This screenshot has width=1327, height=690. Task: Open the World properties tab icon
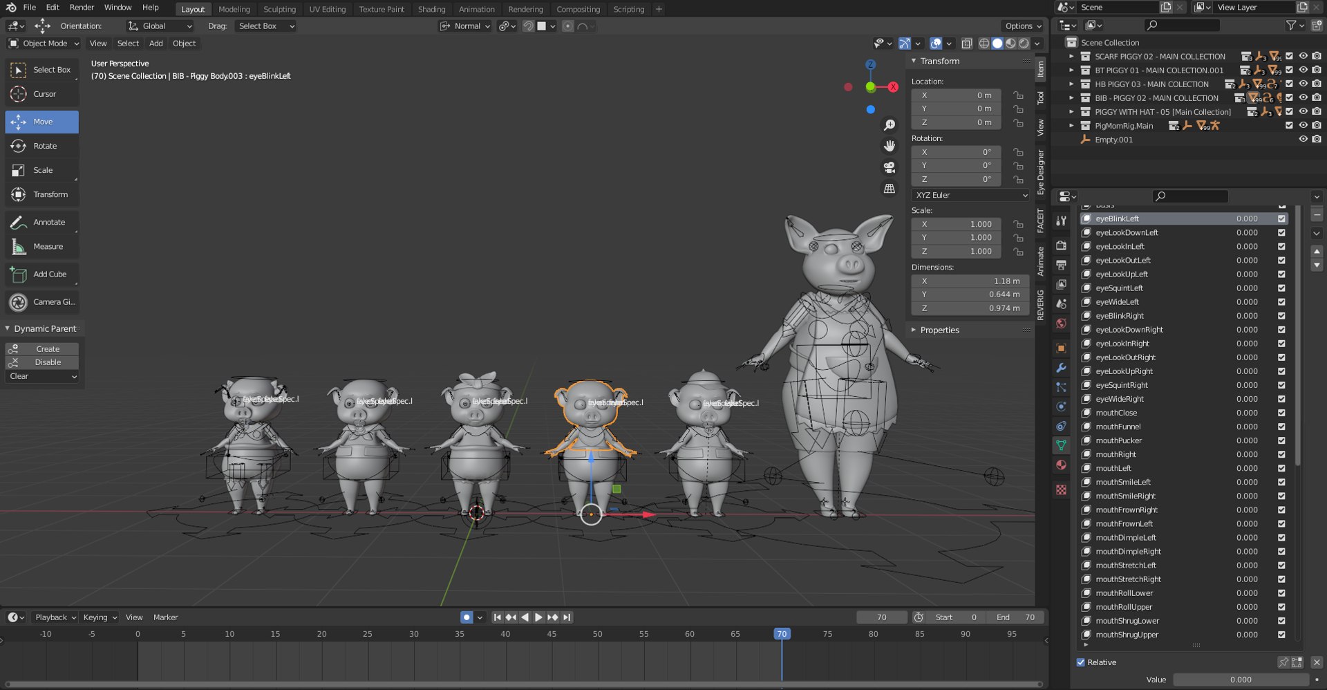[x=1061, y=323]
